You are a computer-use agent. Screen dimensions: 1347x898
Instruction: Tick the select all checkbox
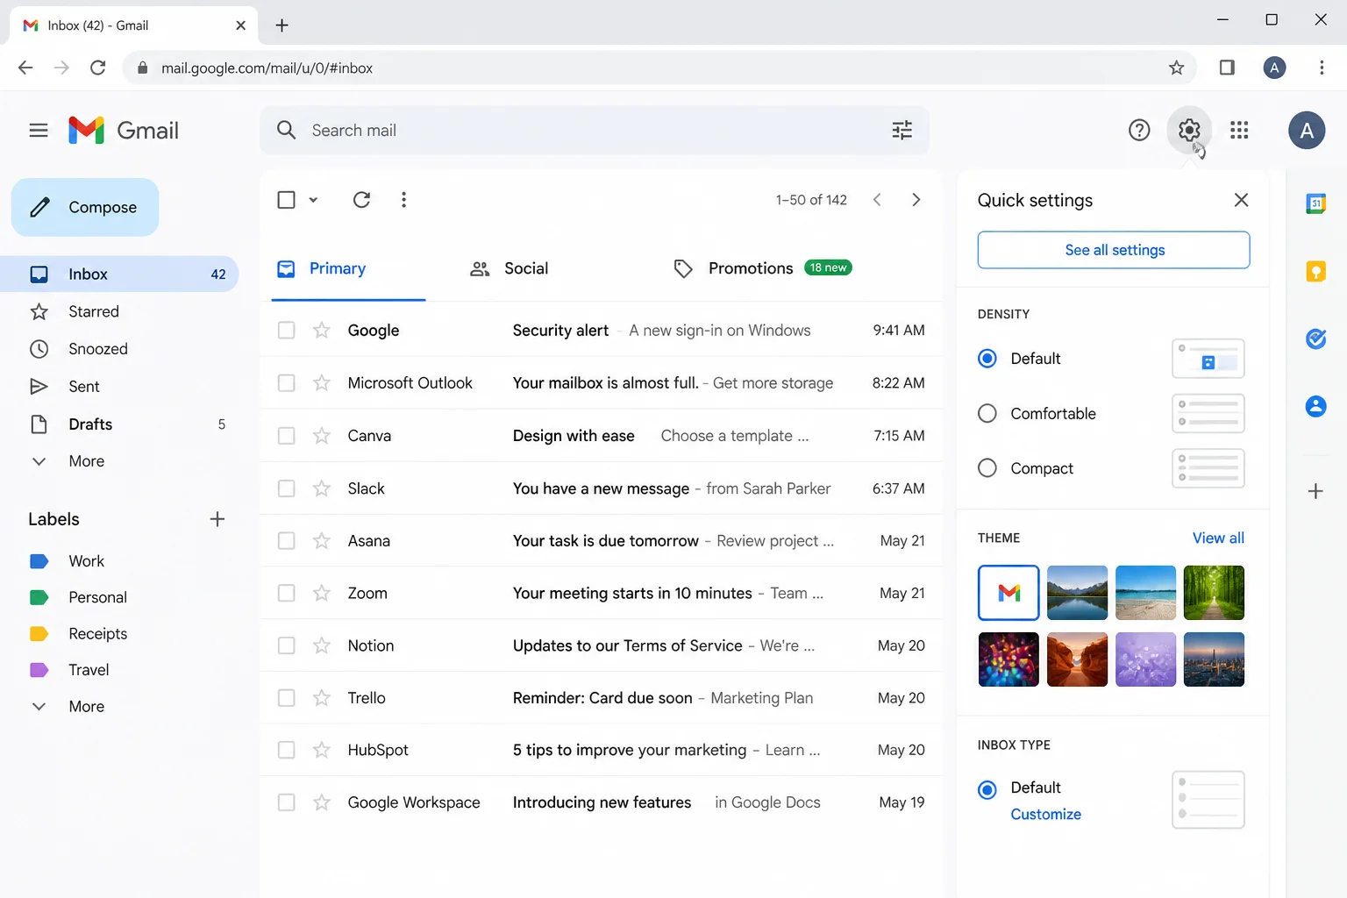coord(286,200)
